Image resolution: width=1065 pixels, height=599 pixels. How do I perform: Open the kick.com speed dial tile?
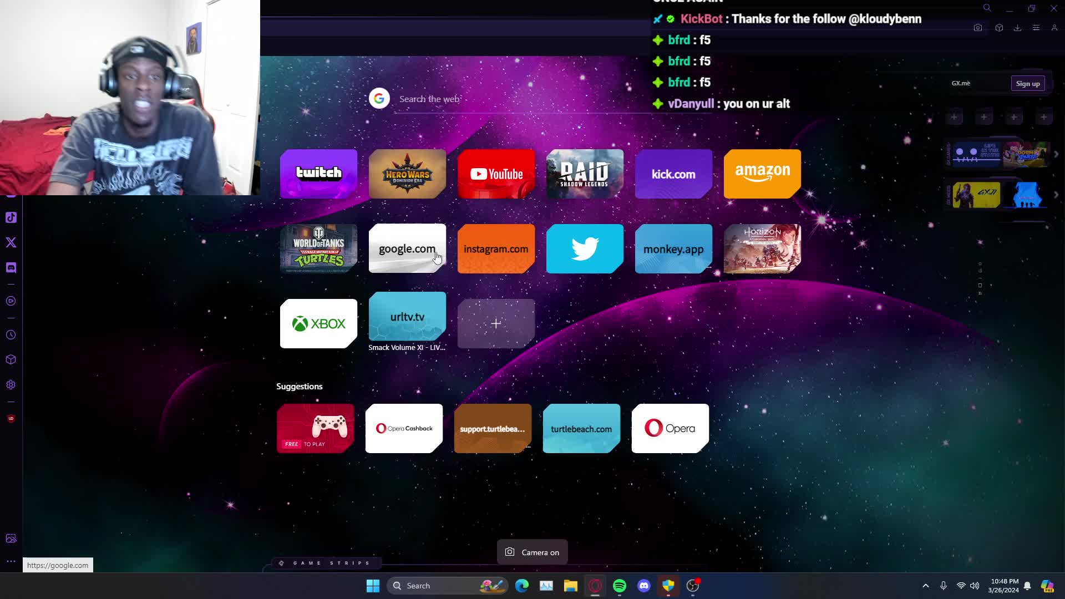(x=674, y=174)
